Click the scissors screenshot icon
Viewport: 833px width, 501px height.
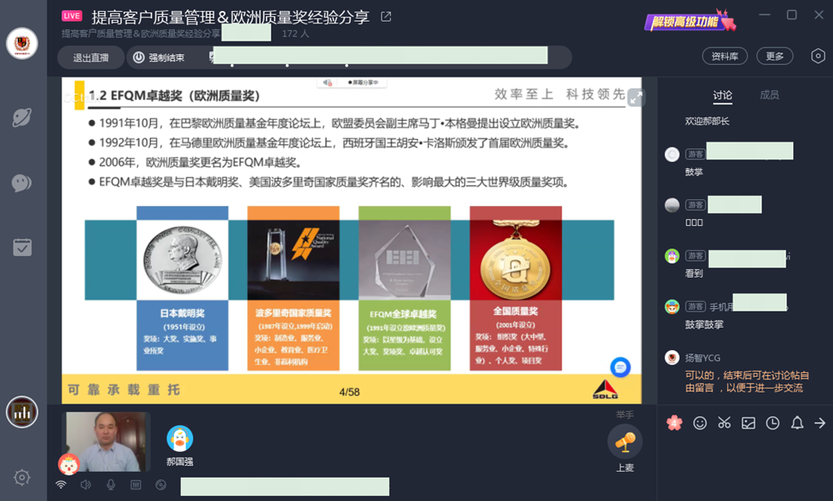coord(724,423)
